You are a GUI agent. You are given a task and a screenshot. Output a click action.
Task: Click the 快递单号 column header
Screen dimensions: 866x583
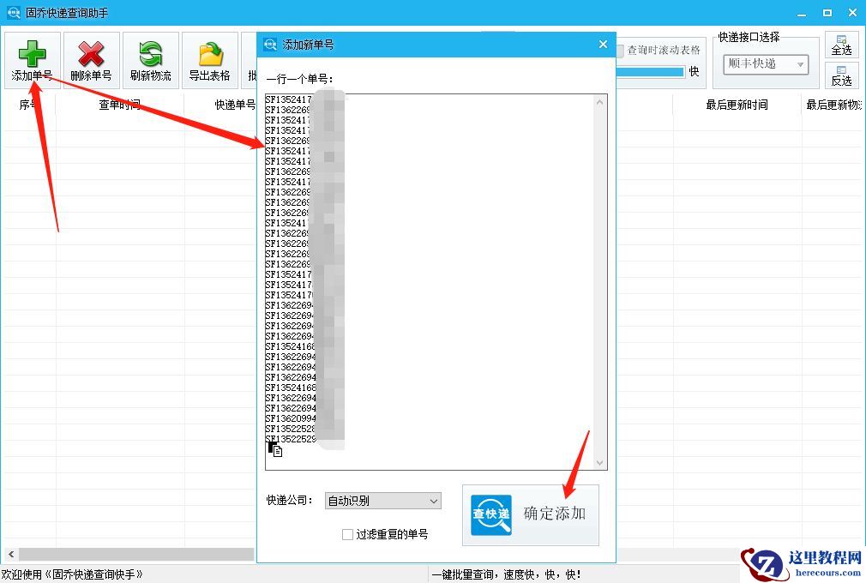point(235,105)
